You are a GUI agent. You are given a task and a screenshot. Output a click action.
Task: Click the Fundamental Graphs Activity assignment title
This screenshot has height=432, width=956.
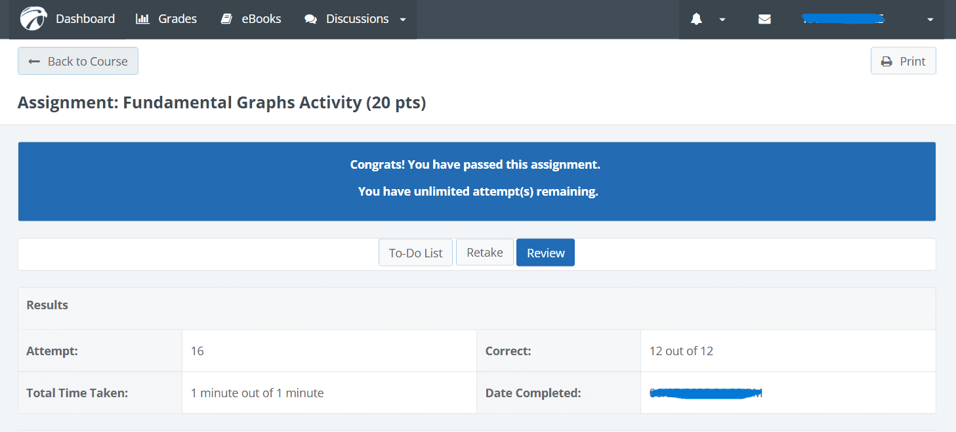pos(221,102)
